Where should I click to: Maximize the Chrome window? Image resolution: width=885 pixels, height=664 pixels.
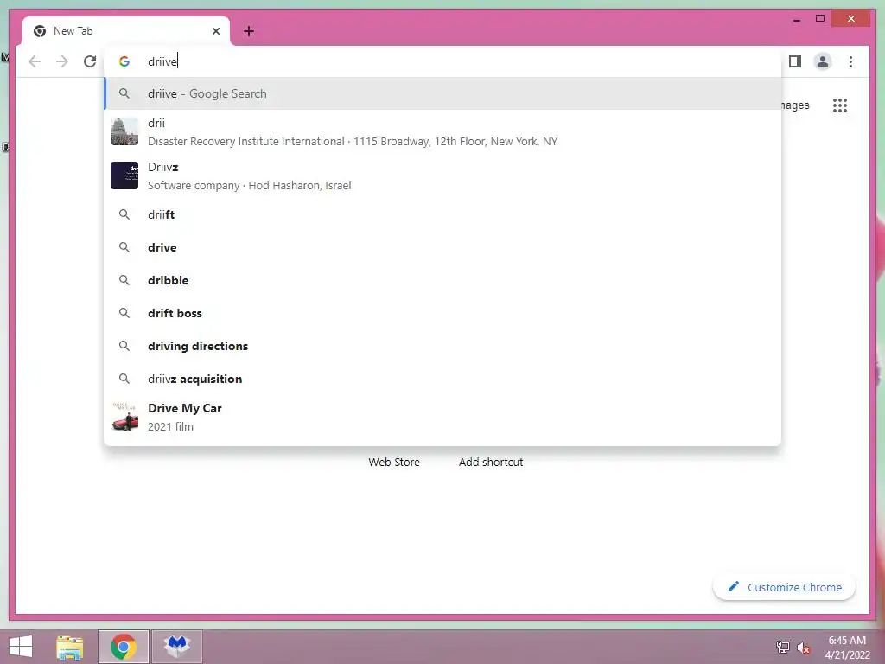(x=820, y=19)
